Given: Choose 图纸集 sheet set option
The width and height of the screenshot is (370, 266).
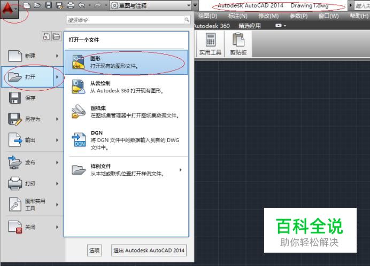Looking at the screenshot, I should (x=126, y=112).
